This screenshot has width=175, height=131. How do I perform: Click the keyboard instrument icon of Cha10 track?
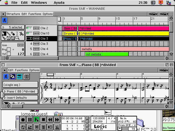(x=36, y=33)
